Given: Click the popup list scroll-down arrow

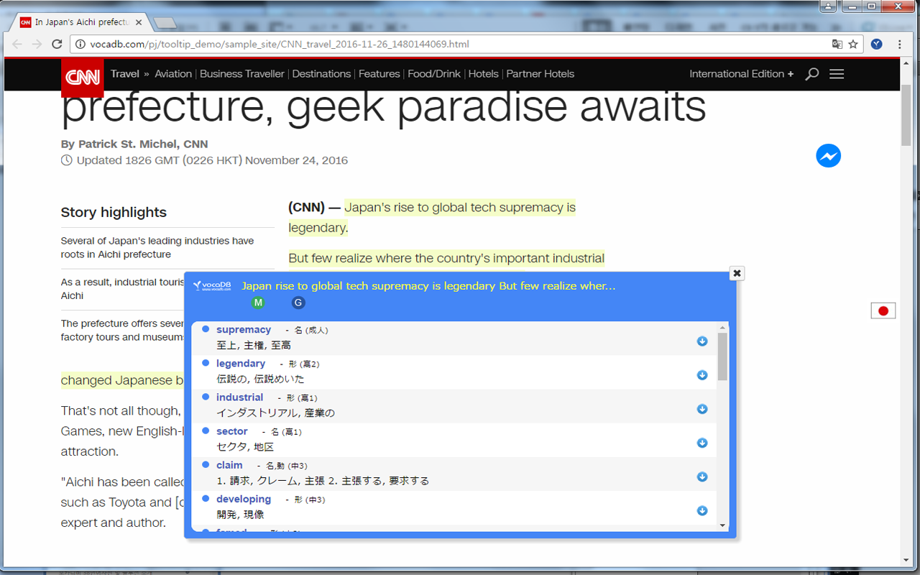Looking at the screenshot, I should pos(723,525).
